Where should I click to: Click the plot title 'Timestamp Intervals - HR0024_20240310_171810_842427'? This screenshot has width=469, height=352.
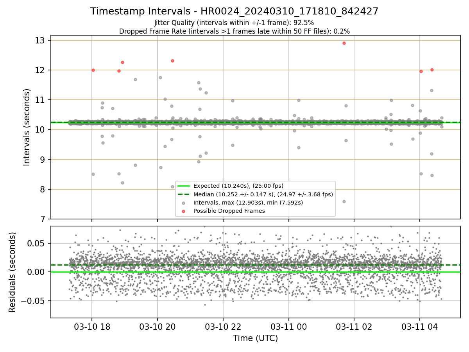click(234, 11)
